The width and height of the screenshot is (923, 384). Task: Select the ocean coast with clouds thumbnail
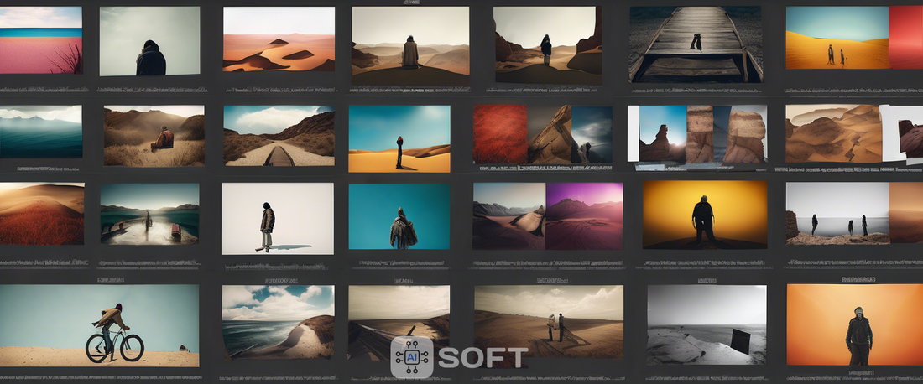(x=278, y=322)
